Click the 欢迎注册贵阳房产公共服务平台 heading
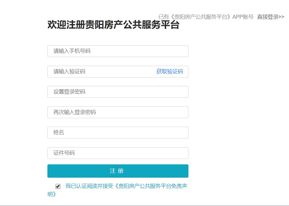Viewport: 289px width, 206px height. [113, 25]
